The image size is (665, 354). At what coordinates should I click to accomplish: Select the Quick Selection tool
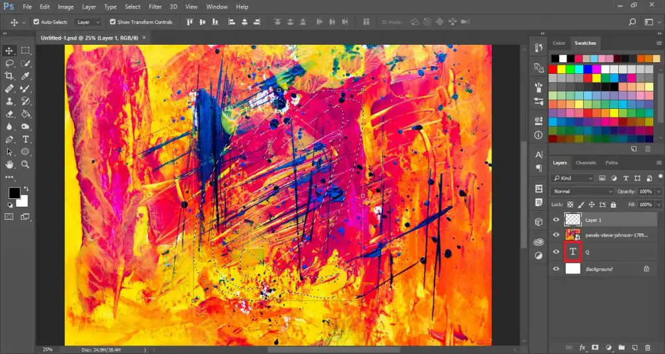tap(25, 64)
